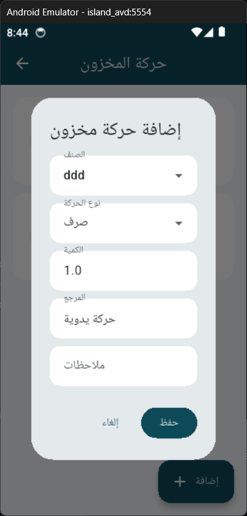247x516 pixels.
Task: Click the Android Emulator window title bar
Action: pos(123,12)
